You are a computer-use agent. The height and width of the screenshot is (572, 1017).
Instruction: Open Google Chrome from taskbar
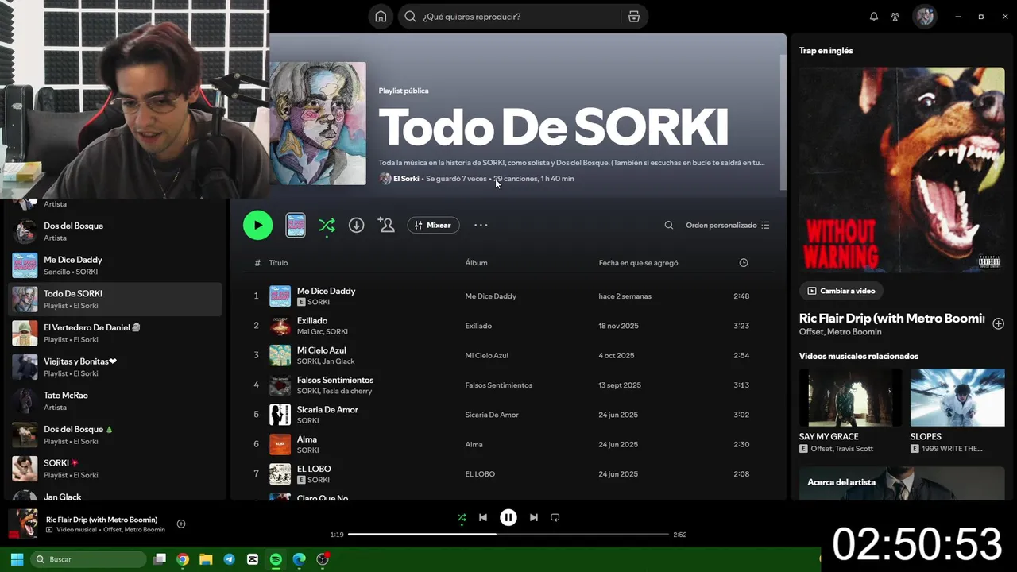(x=183, y=559)
